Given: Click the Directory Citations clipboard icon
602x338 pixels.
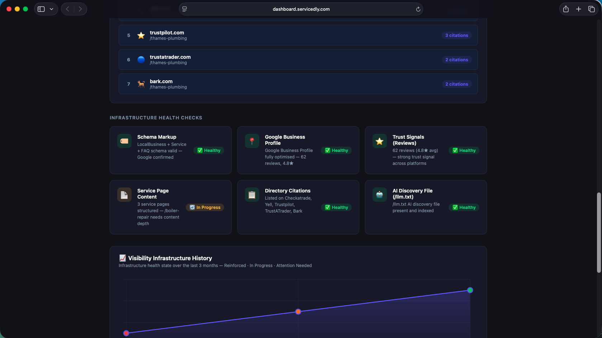Looking at the screenshot, I should click(x=252, y=195).
